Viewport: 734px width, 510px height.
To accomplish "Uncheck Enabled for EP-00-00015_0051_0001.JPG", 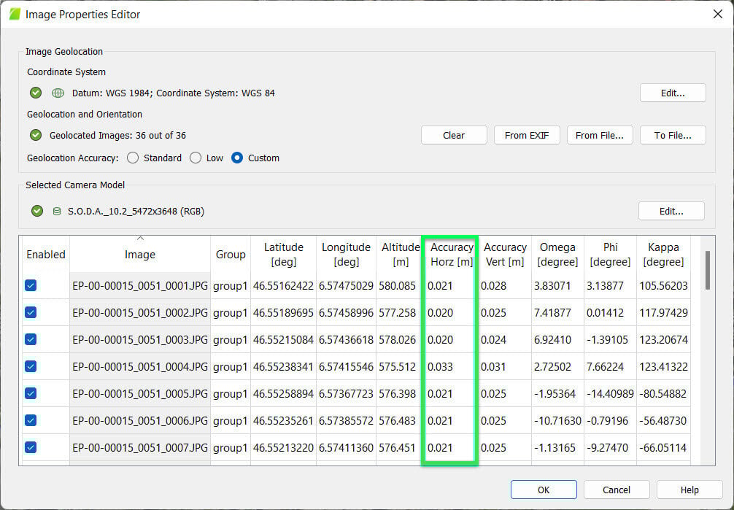I will 30,285.
